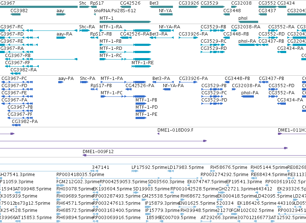Click the CG3434-RA transcript label
The width and height of the screenshot is (306, 223).
(x=291, y=48)
